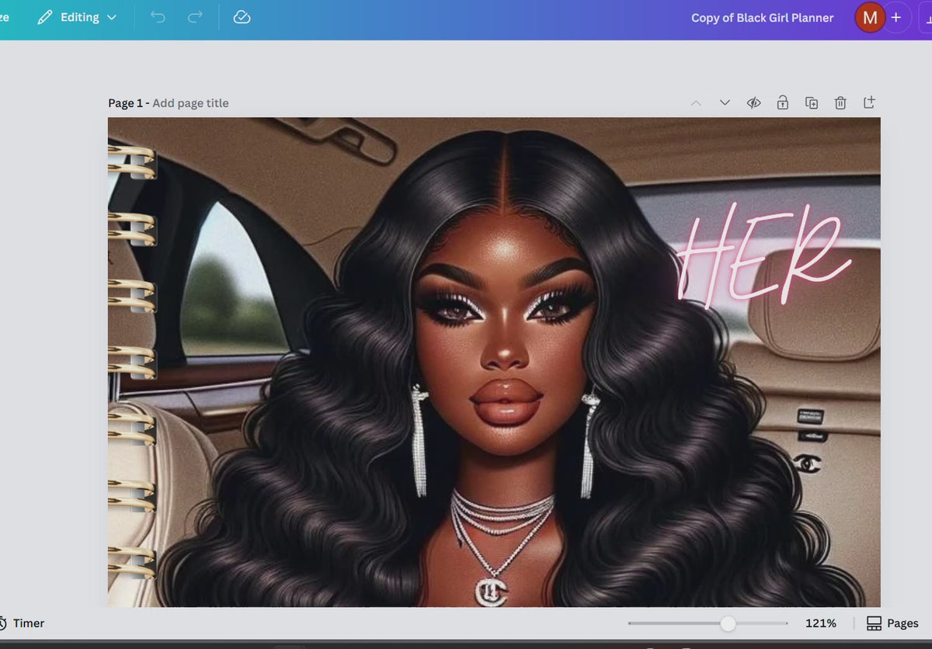Toggle the Pages grid view

coord(892,623)
